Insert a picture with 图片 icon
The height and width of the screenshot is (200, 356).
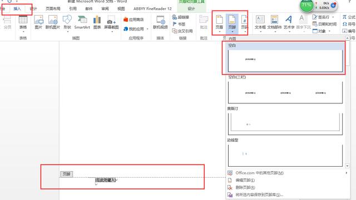(38, 23)
